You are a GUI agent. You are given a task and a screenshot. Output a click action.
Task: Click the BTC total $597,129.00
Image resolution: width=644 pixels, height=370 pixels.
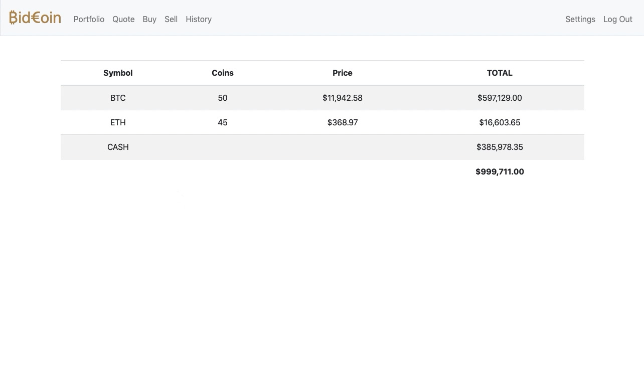pyautogui.click(x=500, y=98)
